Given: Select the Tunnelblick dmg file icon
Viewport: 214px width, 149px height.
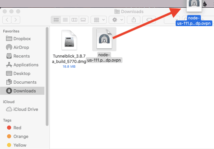Looking at the screenshot, I should (69, 40).
